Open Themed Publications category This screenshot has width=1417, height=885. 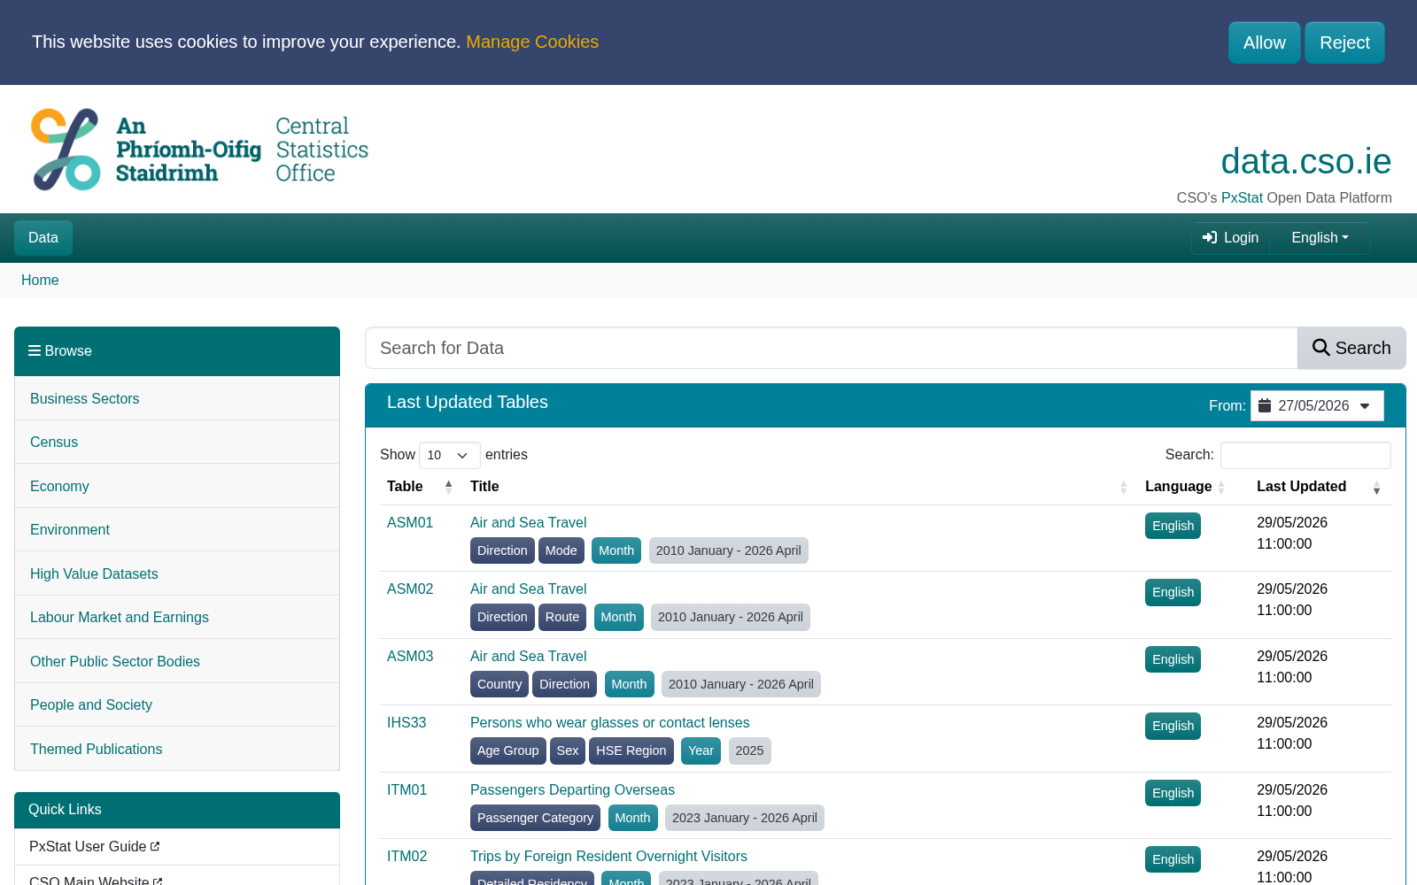[177, 749]
